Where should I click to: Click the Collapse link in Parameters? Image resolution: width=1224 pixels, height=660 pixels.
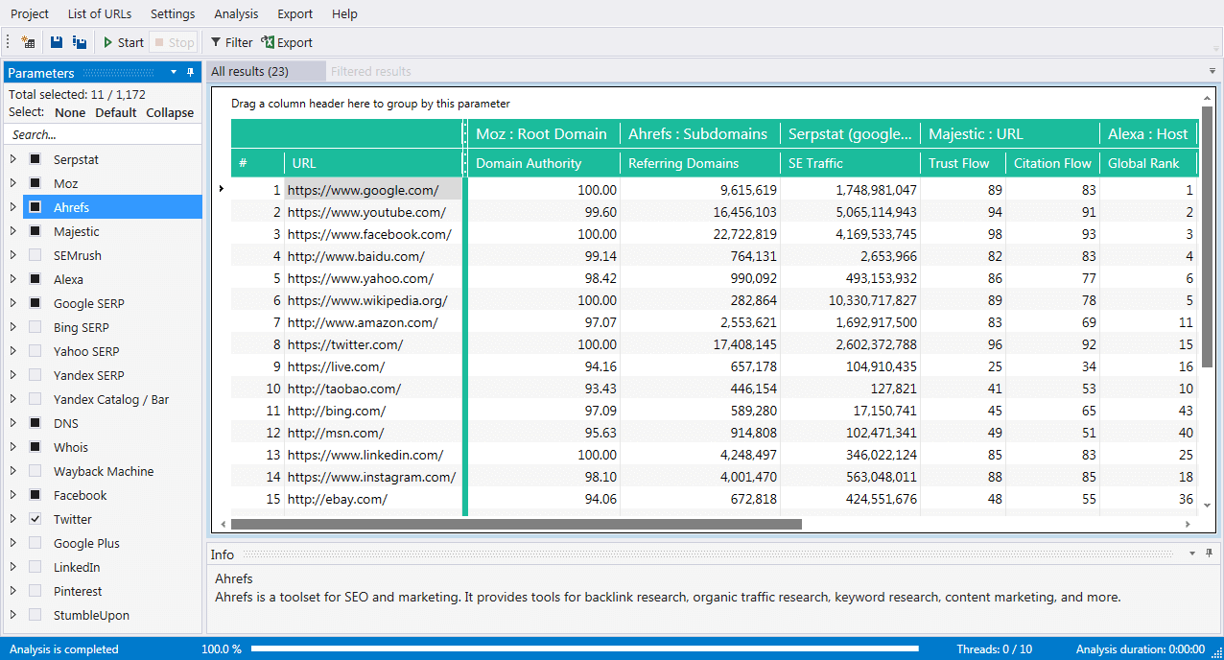point(170,112)
